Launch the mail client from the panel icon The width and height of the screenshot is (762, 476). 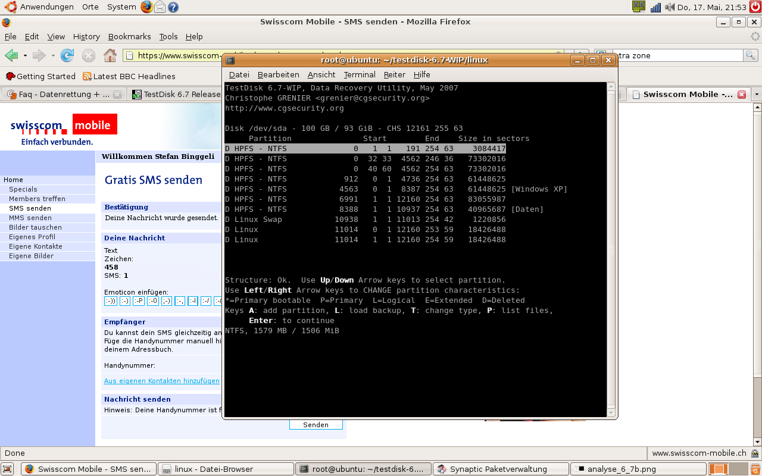(160, 7)
